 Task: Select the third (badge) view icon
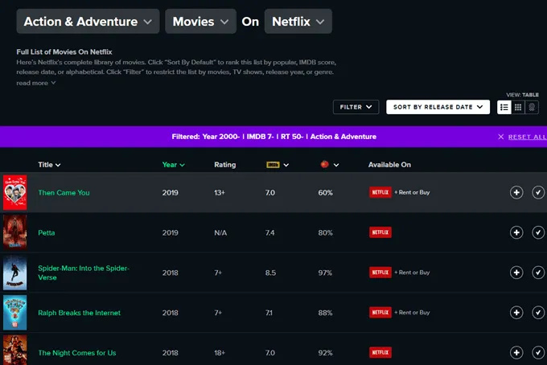pos(532,107)
